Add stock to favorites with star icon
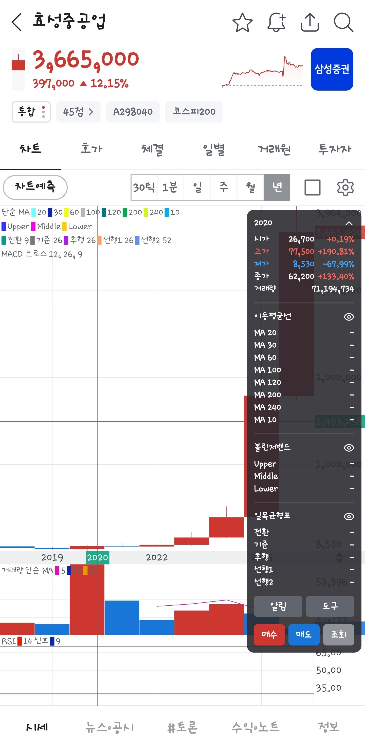 click(x=242, y=22)
